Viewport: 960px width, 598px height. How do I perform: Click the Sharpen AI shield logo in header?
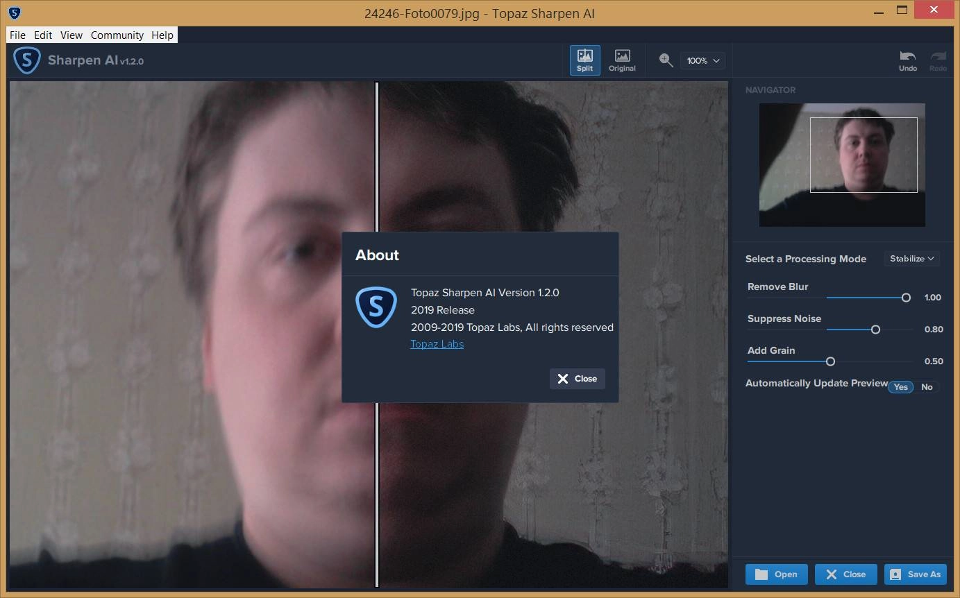tap(27, 60)
